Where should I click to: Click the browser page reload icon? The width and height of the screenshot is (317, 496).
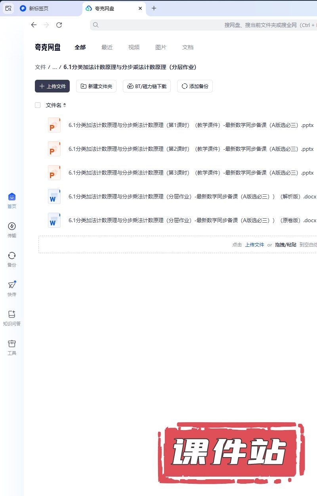[59, 25]
